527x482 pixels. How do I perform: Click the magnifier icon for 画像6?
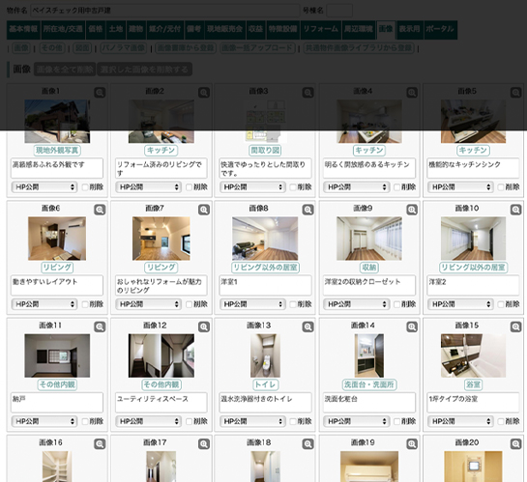(100, 210)
